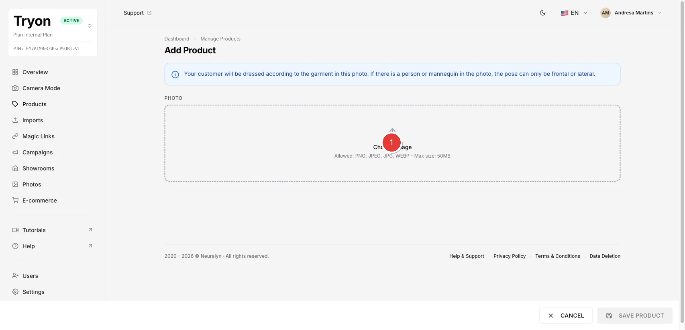Viewport: 685px width, 330px height.
Task: Click the US flag language icon
Action: coord(565,13)
